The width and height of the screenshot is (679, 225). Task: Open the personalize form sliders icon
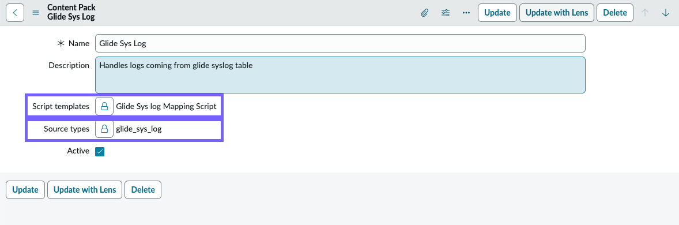coord(445,13)
